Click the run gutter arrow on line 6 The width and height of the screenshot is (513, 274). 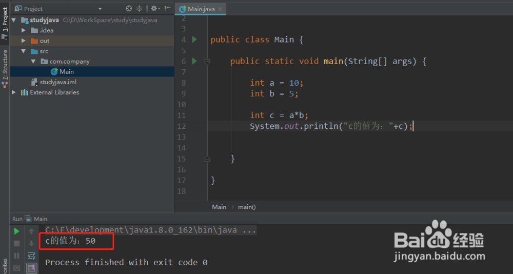pyautogui.click(x=194, y=61)
